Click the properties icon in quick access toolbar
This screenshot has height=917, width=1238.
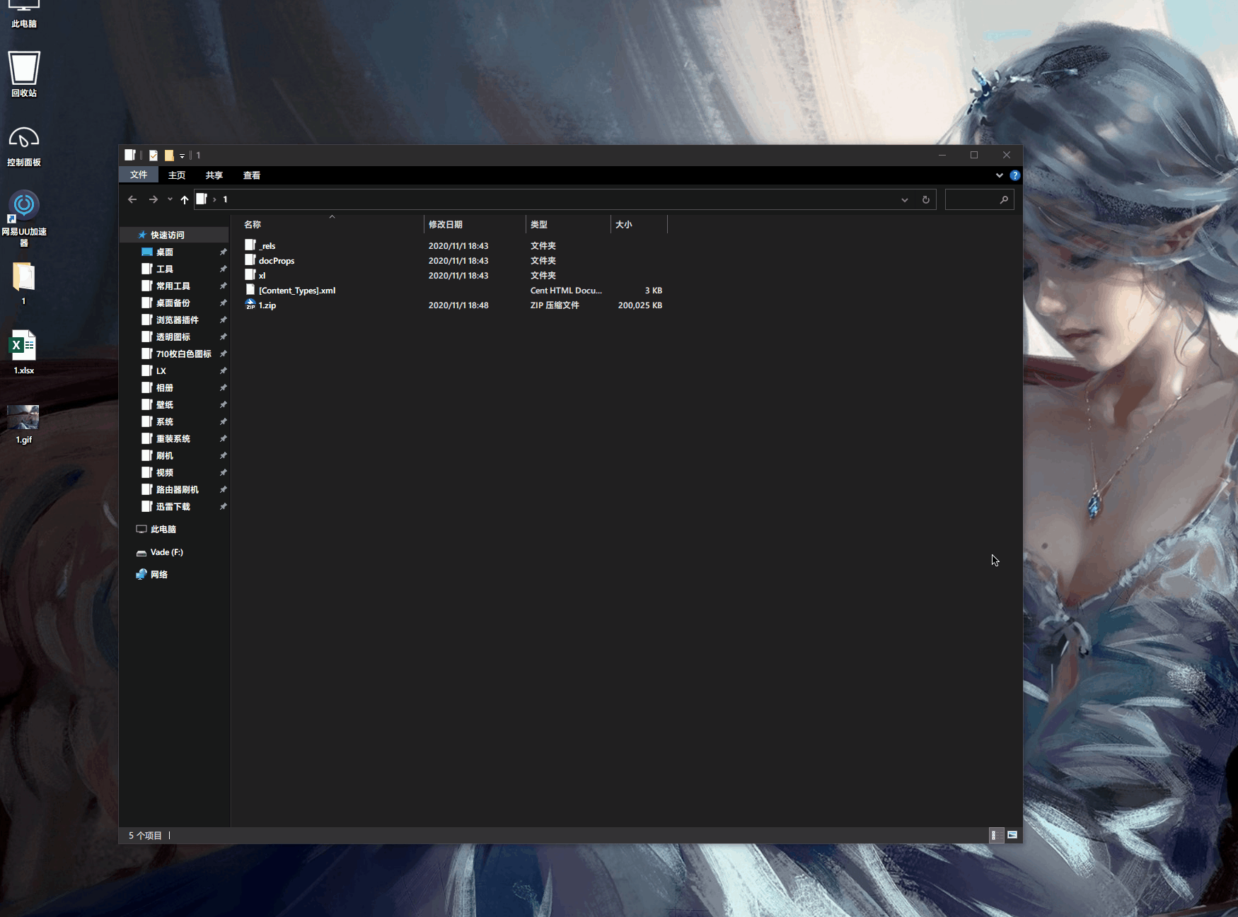(x=154, y=155)
